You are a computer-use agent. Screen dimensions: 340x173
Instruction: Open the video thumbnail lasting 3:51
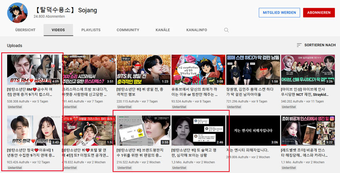tap(89, 70)
